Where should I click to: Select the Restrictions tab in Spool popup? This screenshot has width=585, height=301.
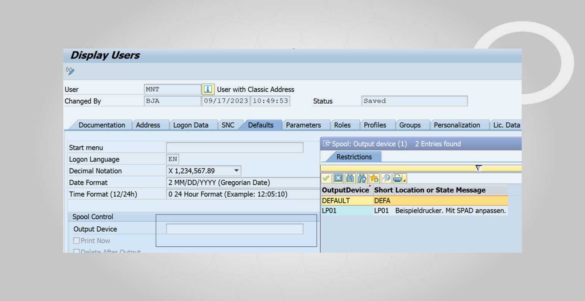click(x=354, y=157)
